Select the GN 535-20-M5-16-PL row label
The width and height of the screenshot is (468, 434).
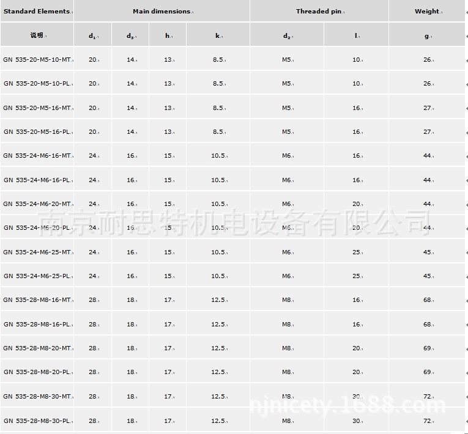point(37,132)
